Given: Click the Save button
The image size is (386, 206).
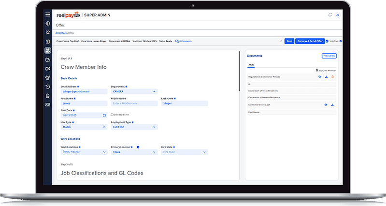Looking at the screenshot, I should 289,41.
